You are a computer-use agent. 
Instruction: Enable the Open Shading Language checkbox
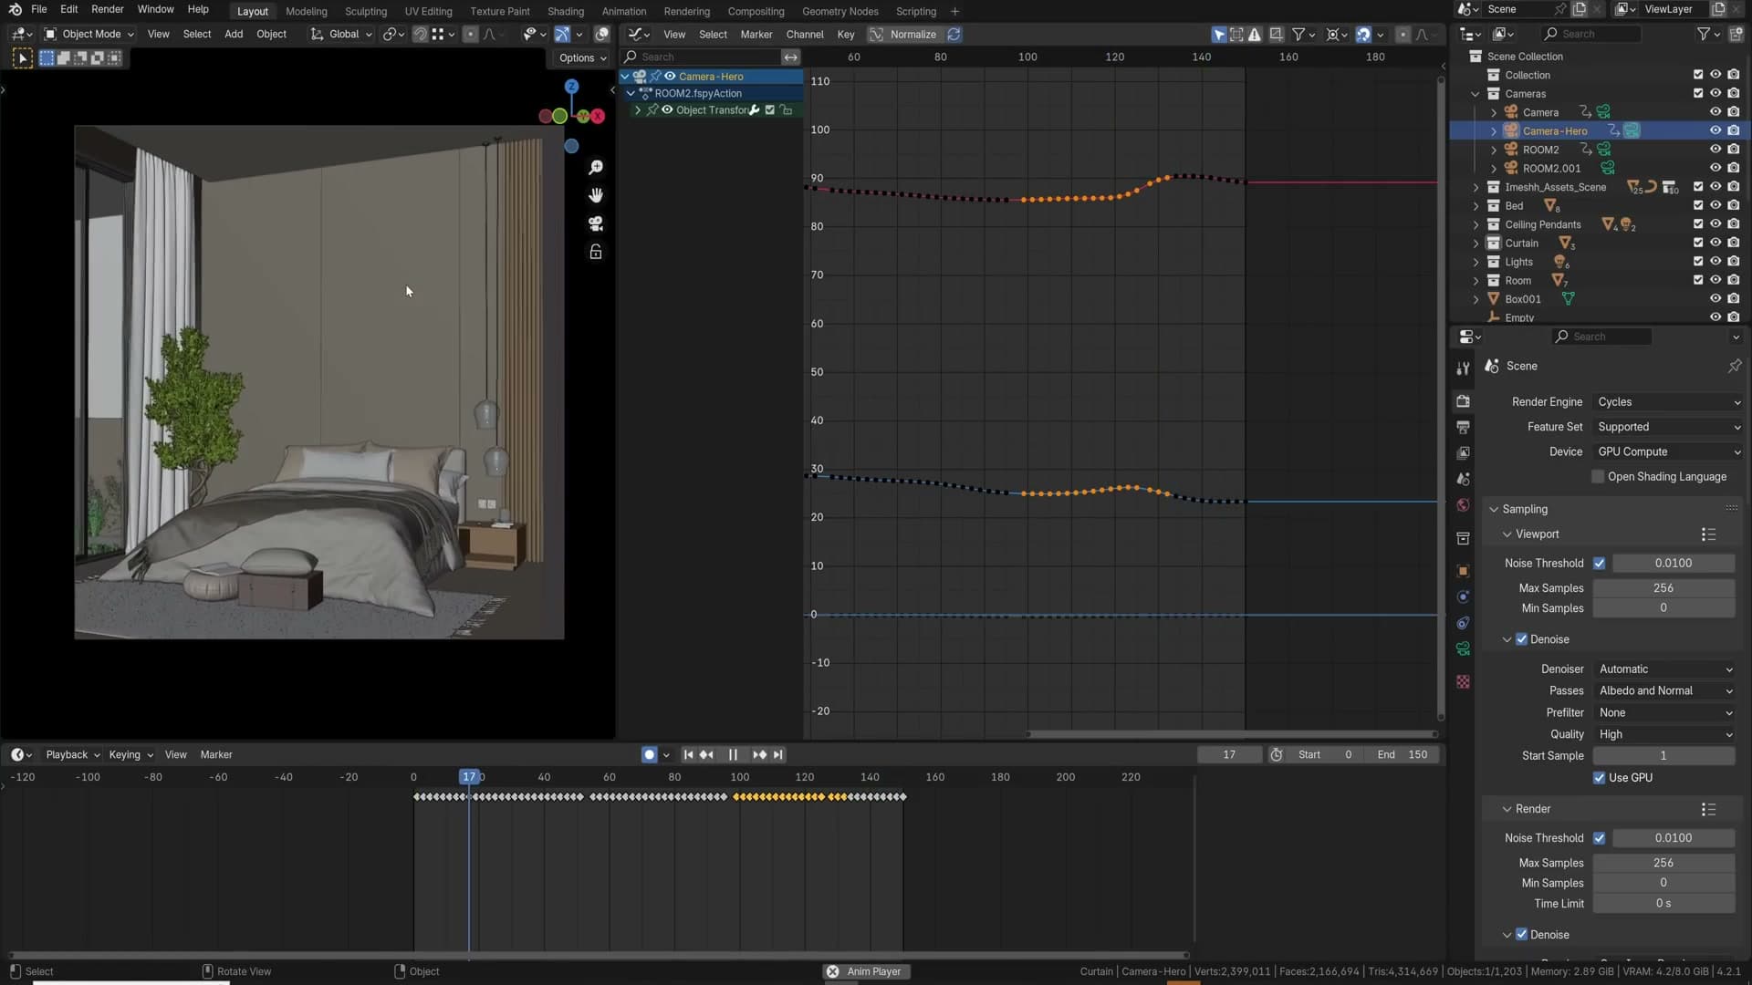click(x=1597, y=477)
